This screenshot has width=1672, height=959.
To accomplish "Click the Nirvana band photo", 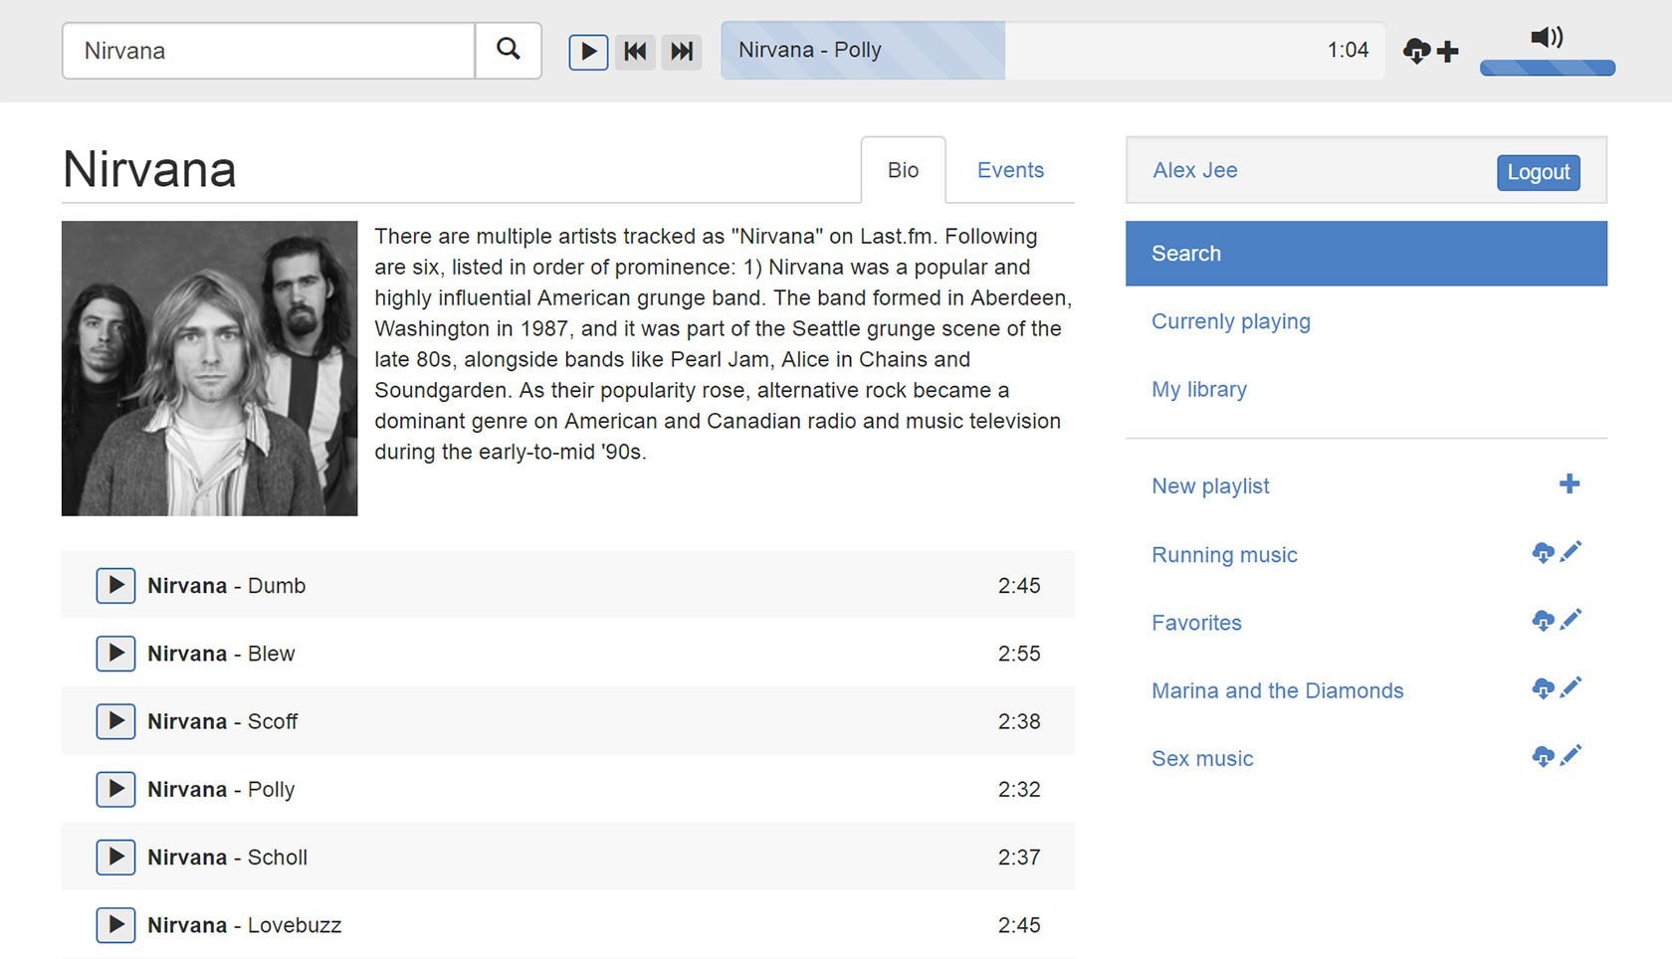I will [x=209, y=368].
